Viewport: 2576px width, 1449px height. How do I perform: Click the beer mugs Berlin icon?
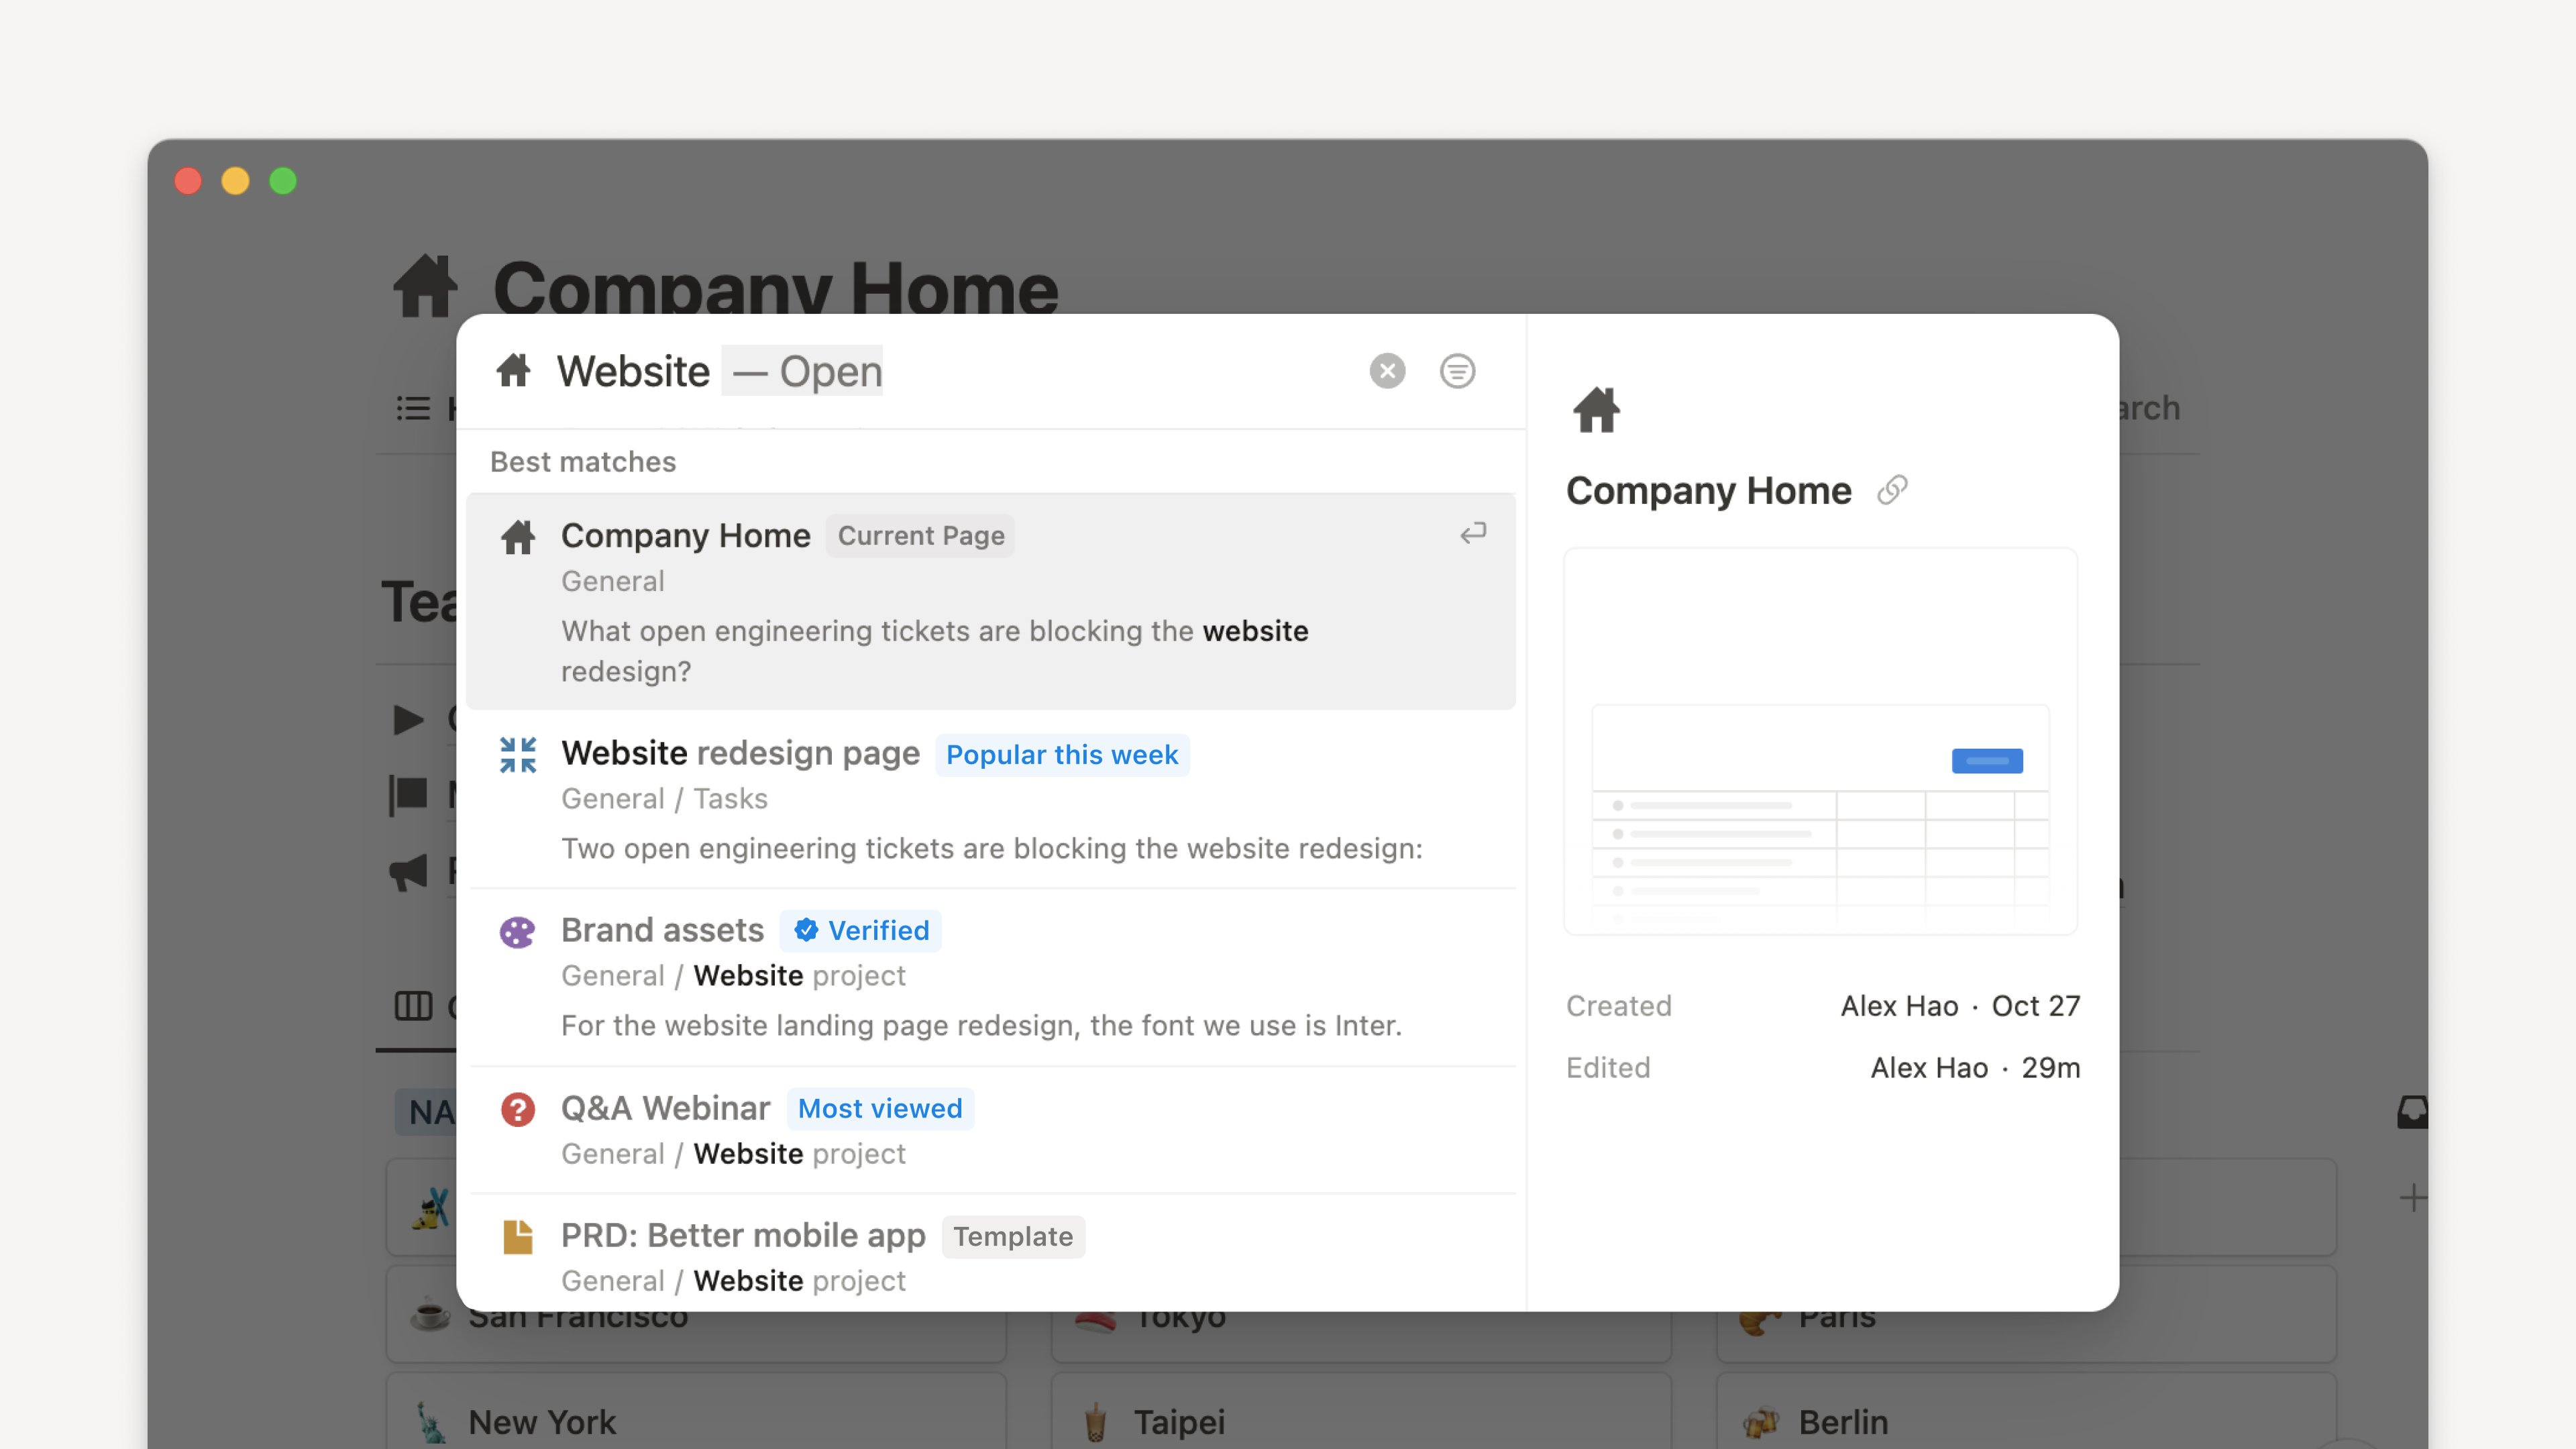click(1760, 1421)
